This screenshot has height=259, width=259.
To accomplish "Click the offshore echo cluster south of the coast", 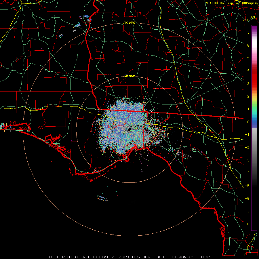I will (x=103, y=198).
